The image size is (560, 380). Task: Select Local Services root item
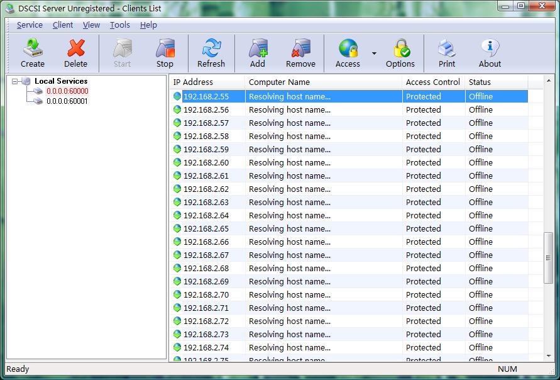pos(61,81)
